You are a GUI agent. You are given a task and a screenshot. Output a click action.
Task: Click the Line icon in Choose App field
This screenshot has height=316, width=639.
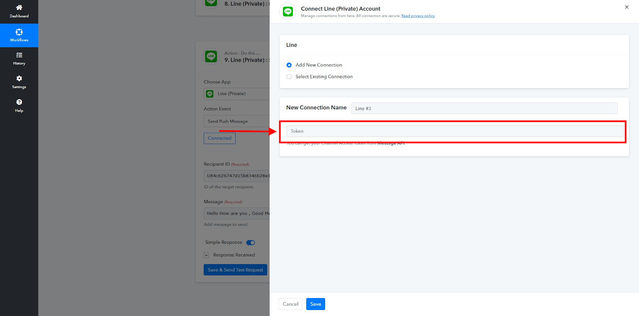pos(210,94)
